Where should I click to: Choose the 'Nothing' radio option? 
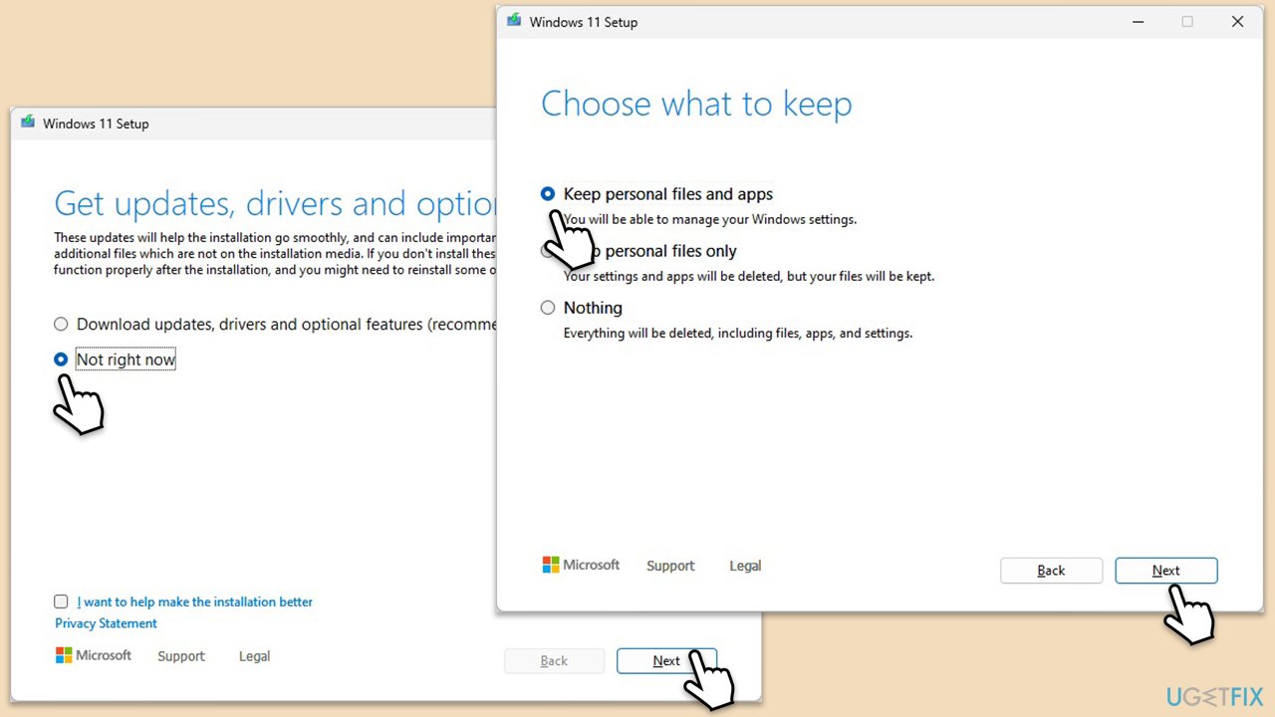548,308
